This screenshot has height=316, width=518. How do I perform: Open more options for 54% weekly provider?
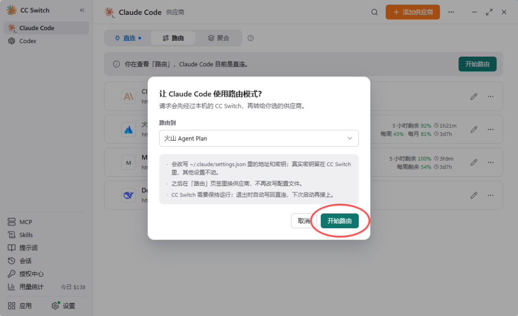pyautogui.click(x=491, y=163)
